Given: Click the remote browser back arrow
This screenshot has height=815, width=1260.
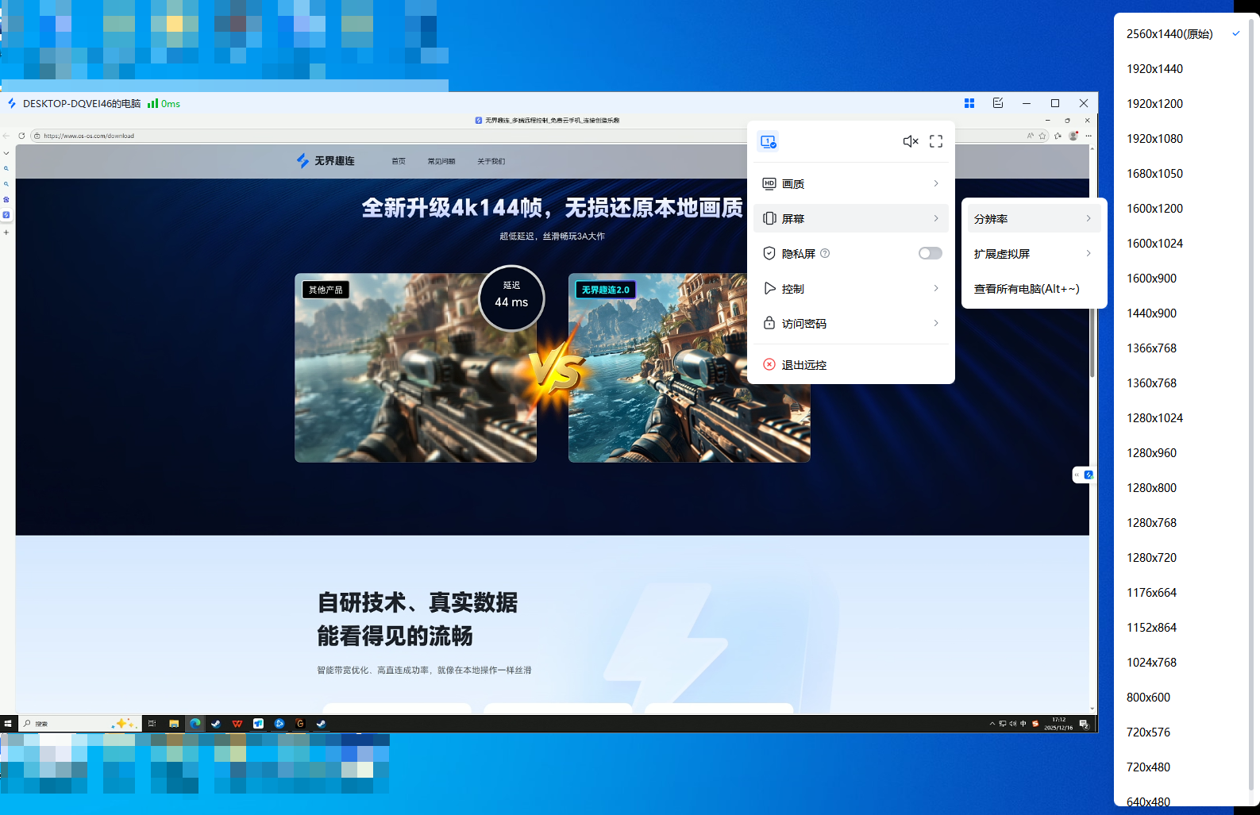Looking at the screenshot, I should pyautogui.click(x=6, y=136).
